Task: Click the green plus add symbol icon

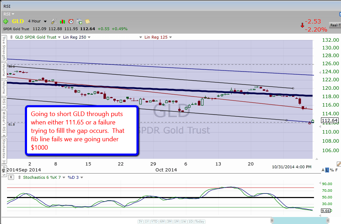Action: pyautogui.click(x=6, y=21)
